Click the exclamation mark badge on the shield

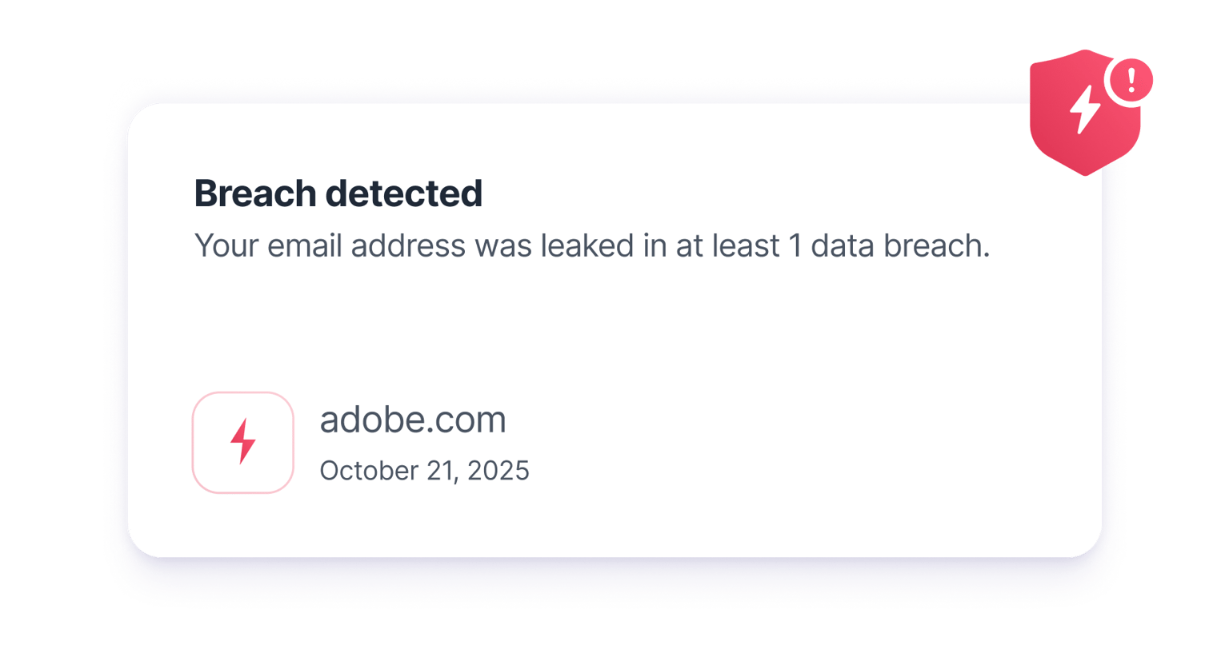point(1131,80)
